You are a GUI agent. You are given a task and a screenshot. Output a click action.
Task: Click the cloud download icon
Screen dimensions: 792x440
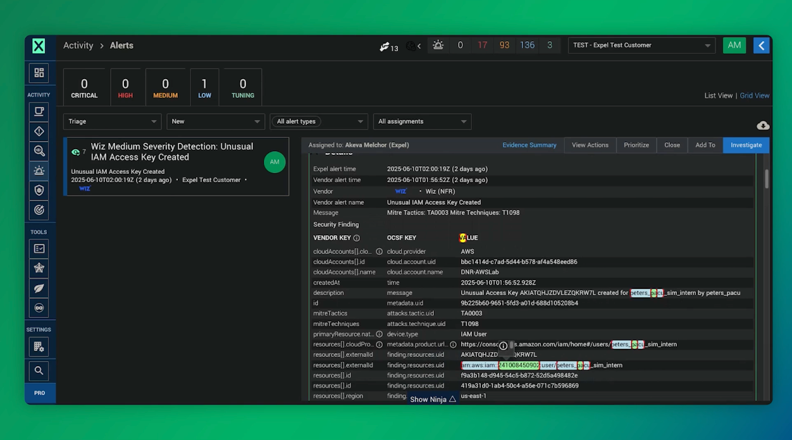pos(763,125)
